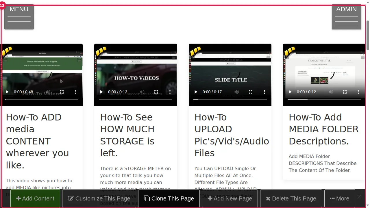370x208 pixels.
Task: Clone This Page
Action: tap(169, 198)
